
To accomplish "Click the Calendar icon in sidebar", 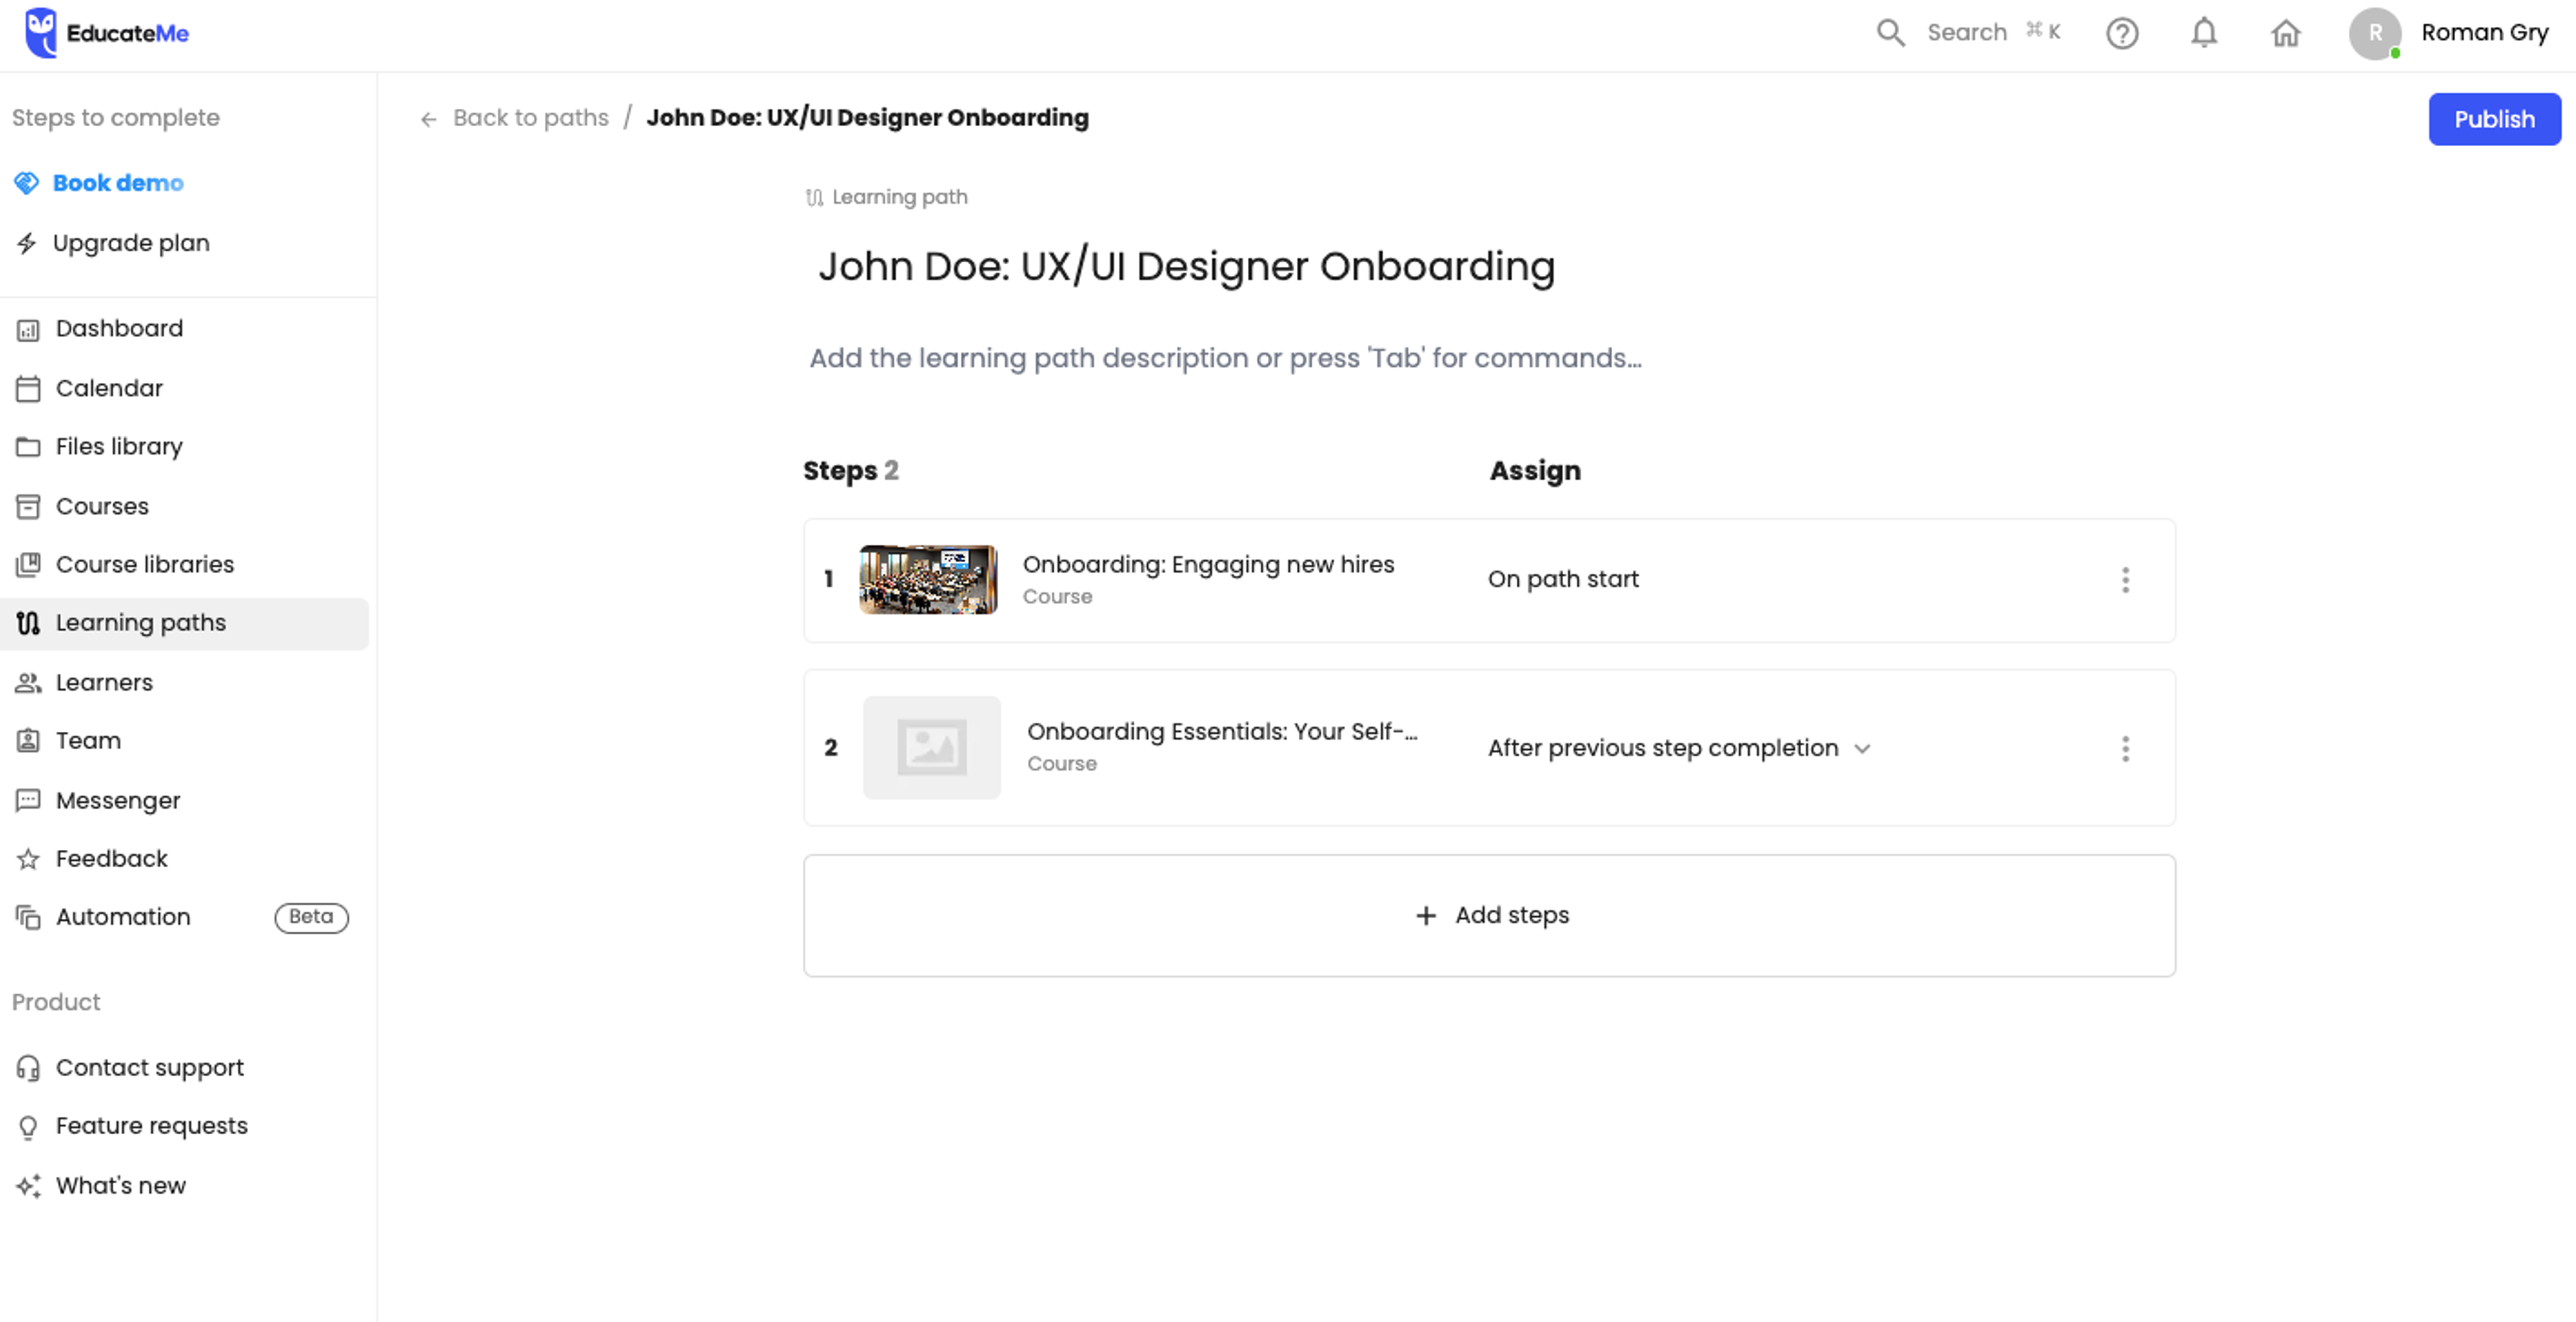I will [x=28, y=388].
